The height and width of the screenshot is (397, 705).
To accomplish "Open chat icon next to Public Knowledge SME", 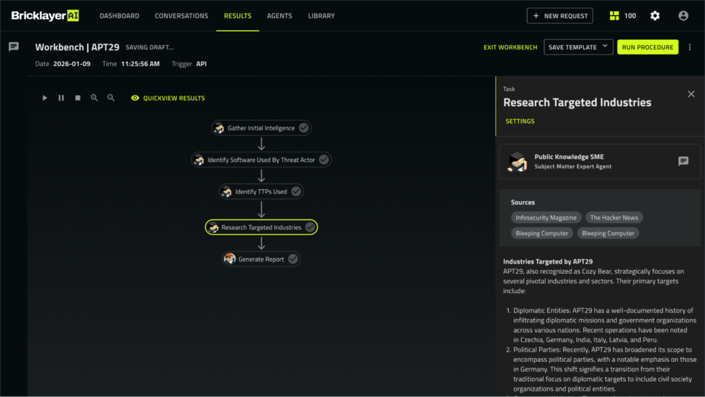I will (x=683, y=161).
